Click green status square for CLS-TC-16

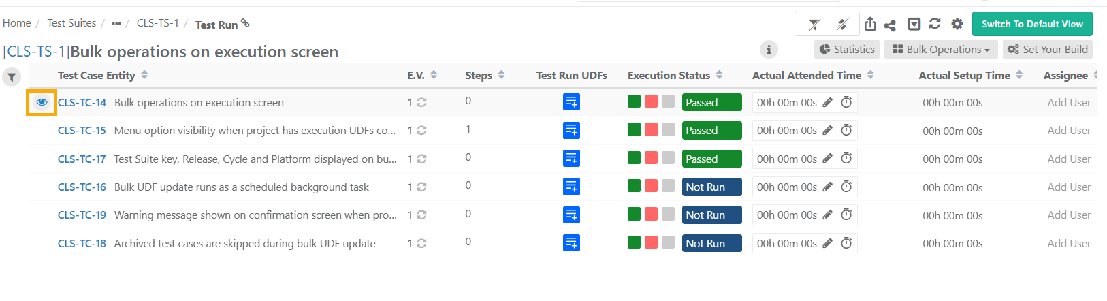pos(634,186)
